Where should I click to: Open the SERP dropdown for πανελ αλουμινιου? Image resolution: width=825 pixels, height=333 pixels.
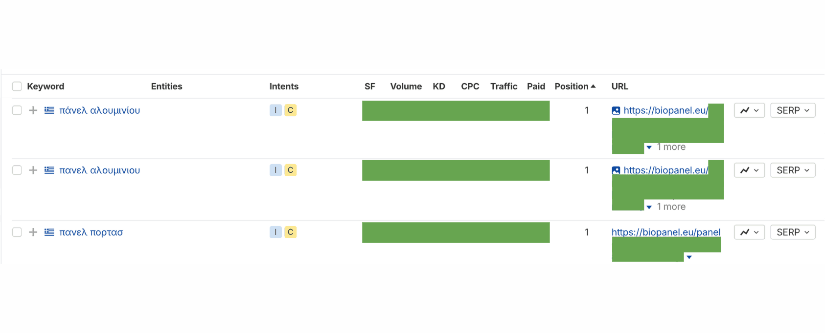pos(793,170)
